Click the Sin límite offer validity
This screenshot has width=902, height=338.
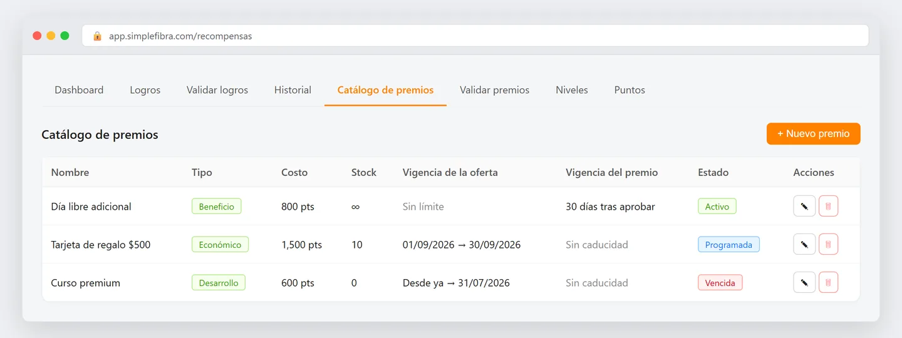(x=423, y=207)
